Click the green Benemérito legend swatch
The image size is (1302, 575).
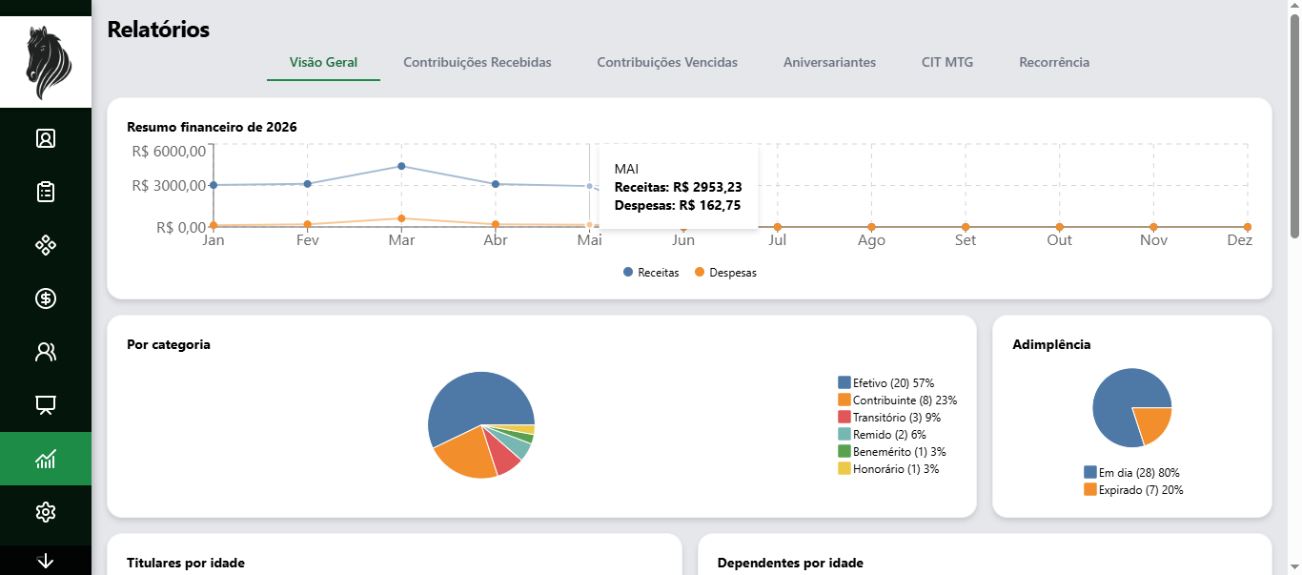(844, 451)
